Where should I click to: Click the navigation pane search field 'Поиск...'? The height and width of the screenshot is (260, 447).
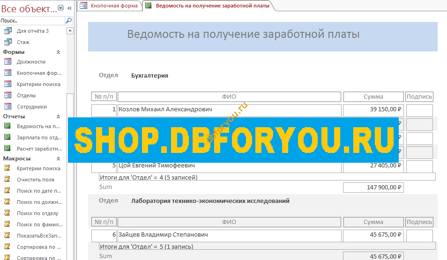[32, 21]
